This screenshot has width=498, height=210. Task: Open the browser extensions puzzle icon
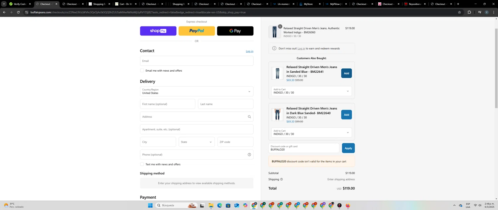click(x=469, y=12)
